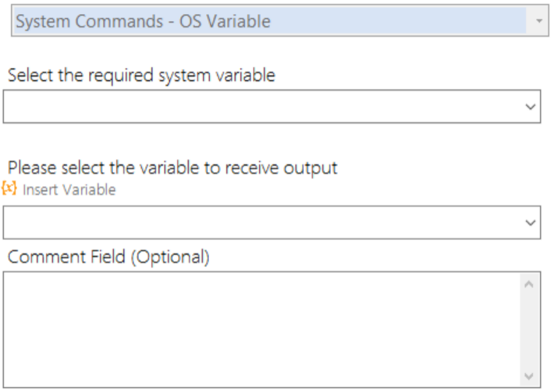Screen dimensions: 554x391
Task: Open the System Commands - OS Variable dropdown arrow
Action: pyautogui.click(x=539, y=21)
